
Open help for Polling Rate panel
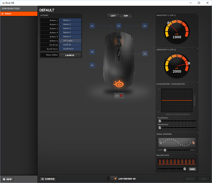click(197, 155)
